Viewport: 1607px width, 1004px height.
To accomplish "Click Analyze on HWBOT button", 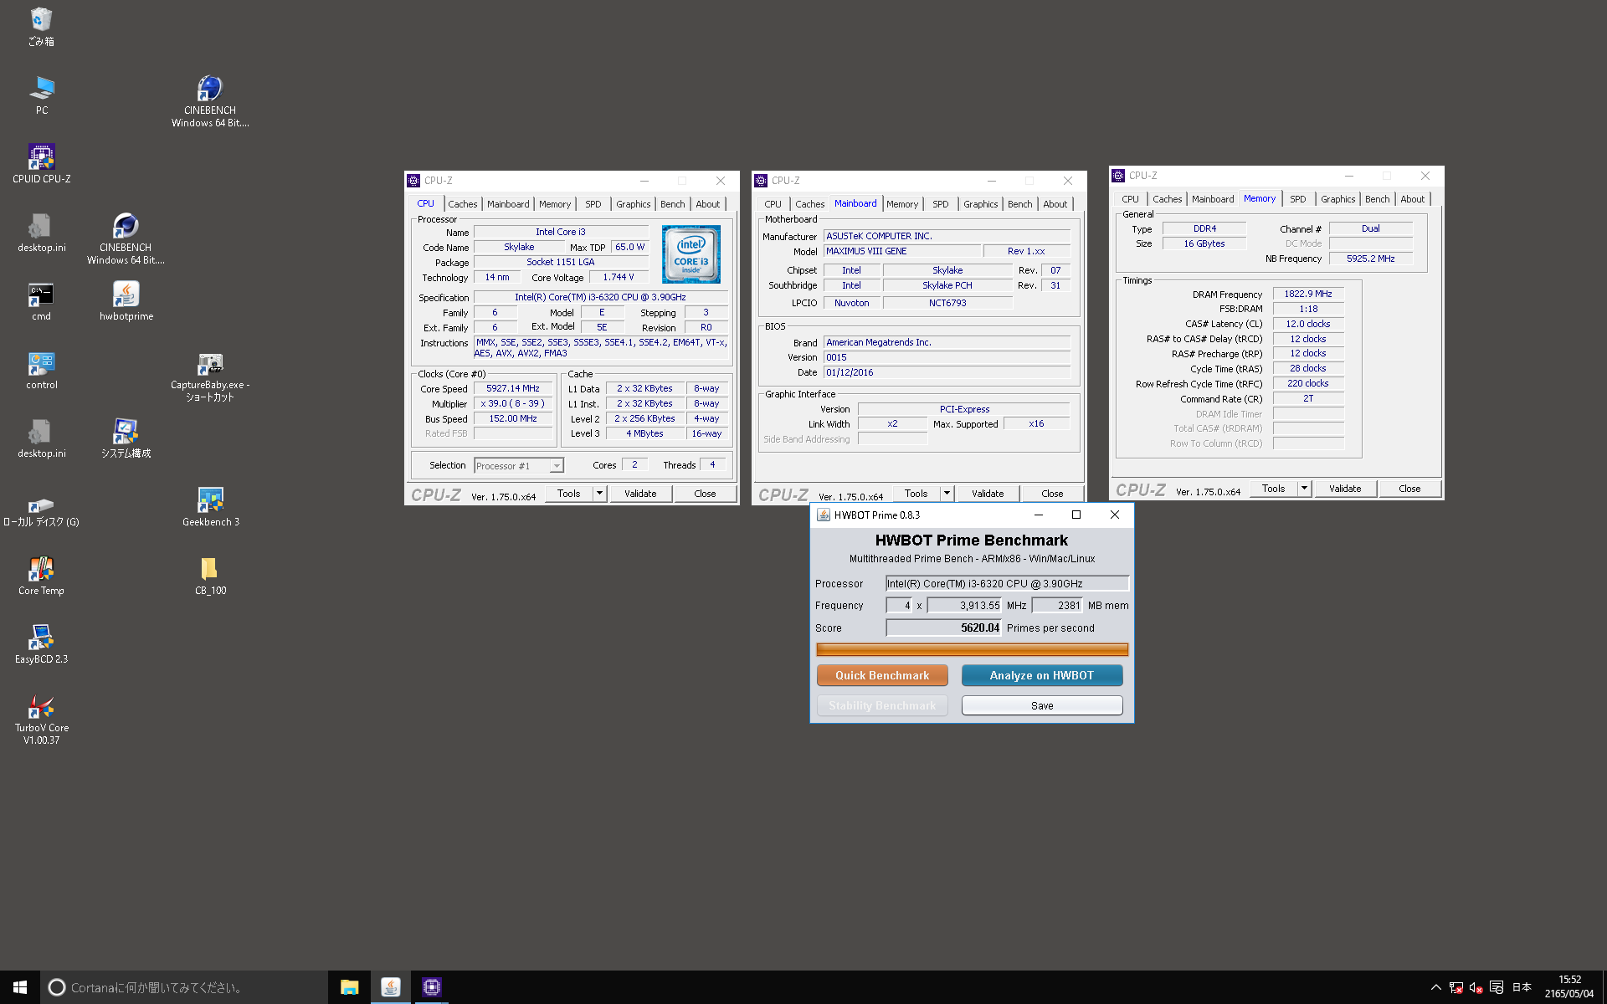I will [x=1042, y=675].
